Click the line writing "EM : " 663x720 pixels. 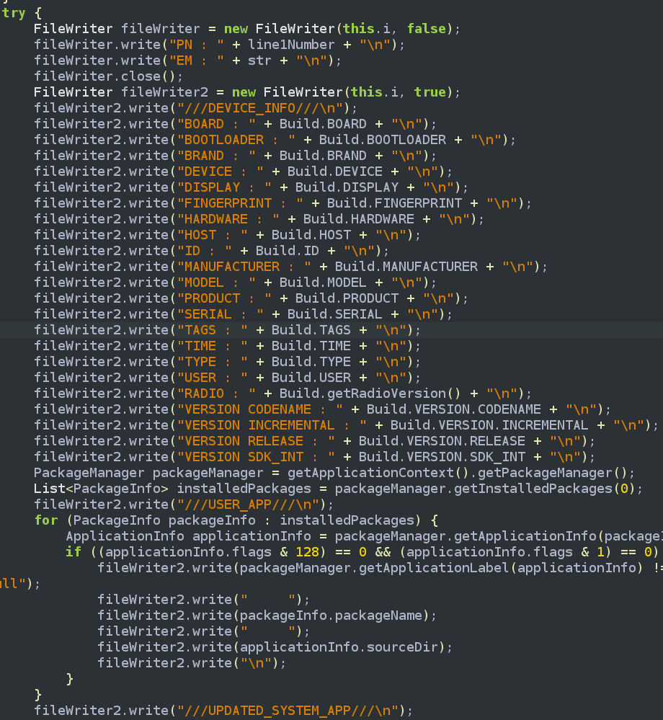point(187,60)
